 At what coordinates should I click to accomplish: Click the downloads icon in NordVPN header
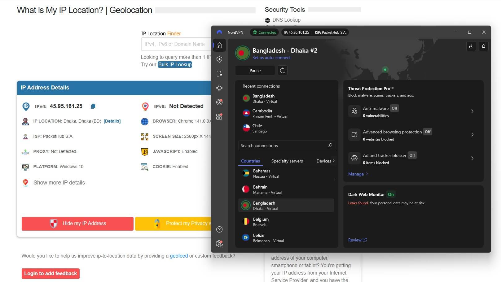[471, 46]
